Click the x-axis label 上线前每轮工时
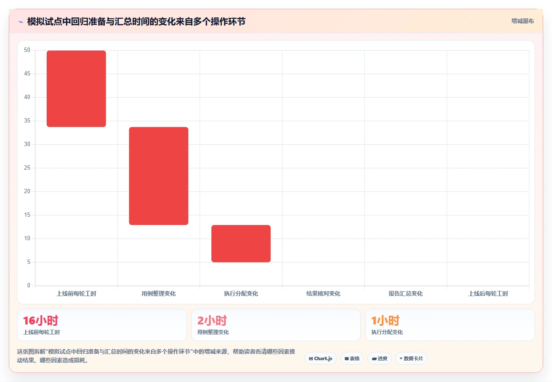 click(x=76, y=294)
